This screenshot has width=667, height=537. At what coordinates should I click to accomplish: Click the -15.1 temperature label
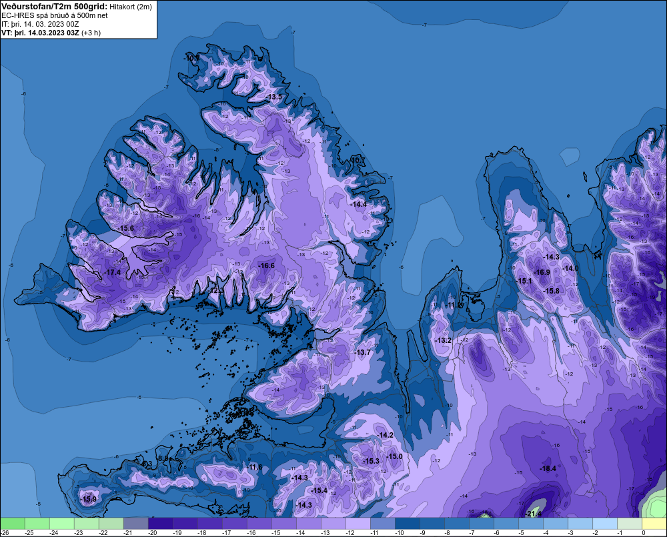coord(524,281)
